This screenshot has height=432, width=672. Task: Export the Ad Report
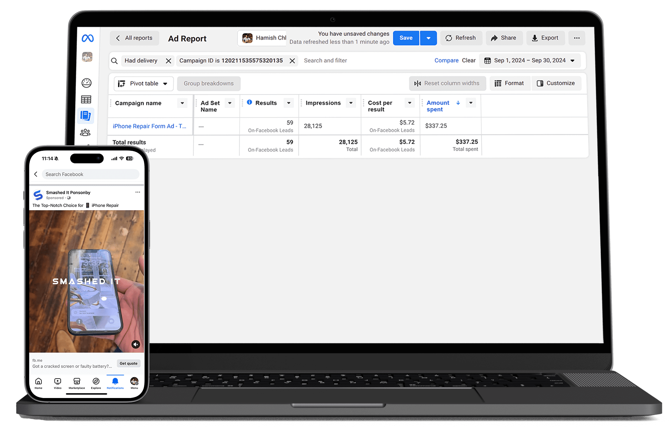click(545, 38)
